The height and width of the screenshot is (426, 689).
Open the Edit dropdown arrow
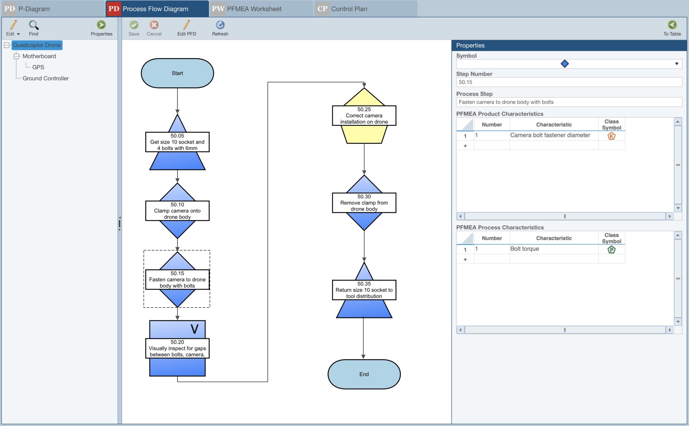(x=18, y=34)
